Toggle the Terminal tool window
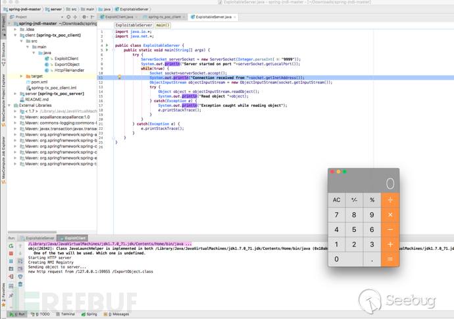The height and width of the screenshot is (319, 454). point(66,314)
